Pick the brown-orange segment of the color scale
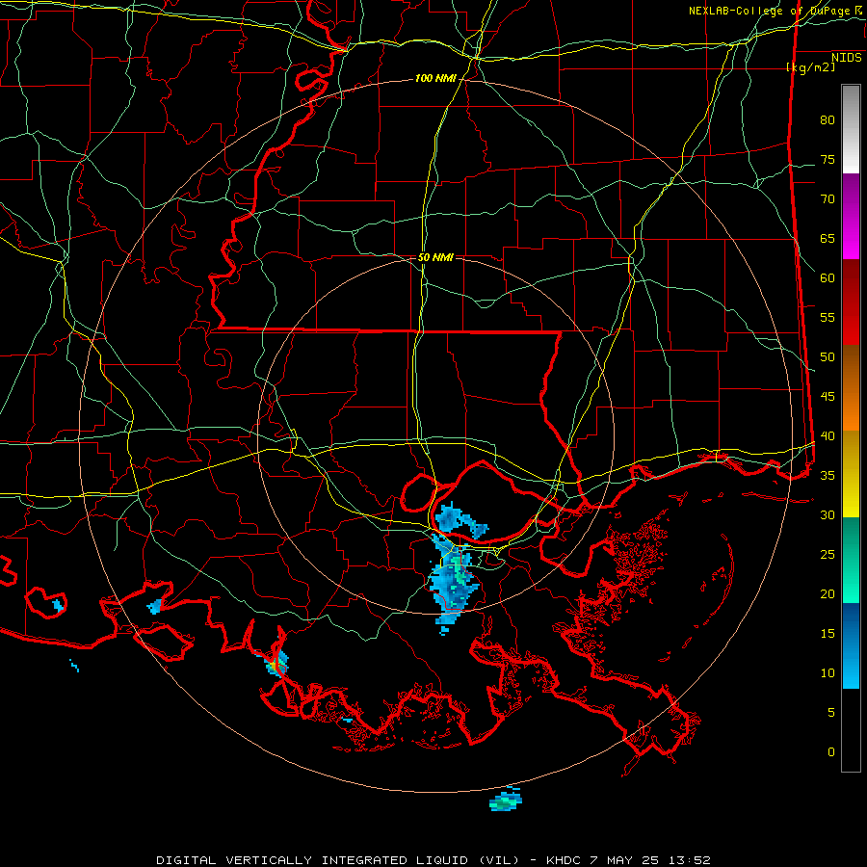 click(851, 388)
